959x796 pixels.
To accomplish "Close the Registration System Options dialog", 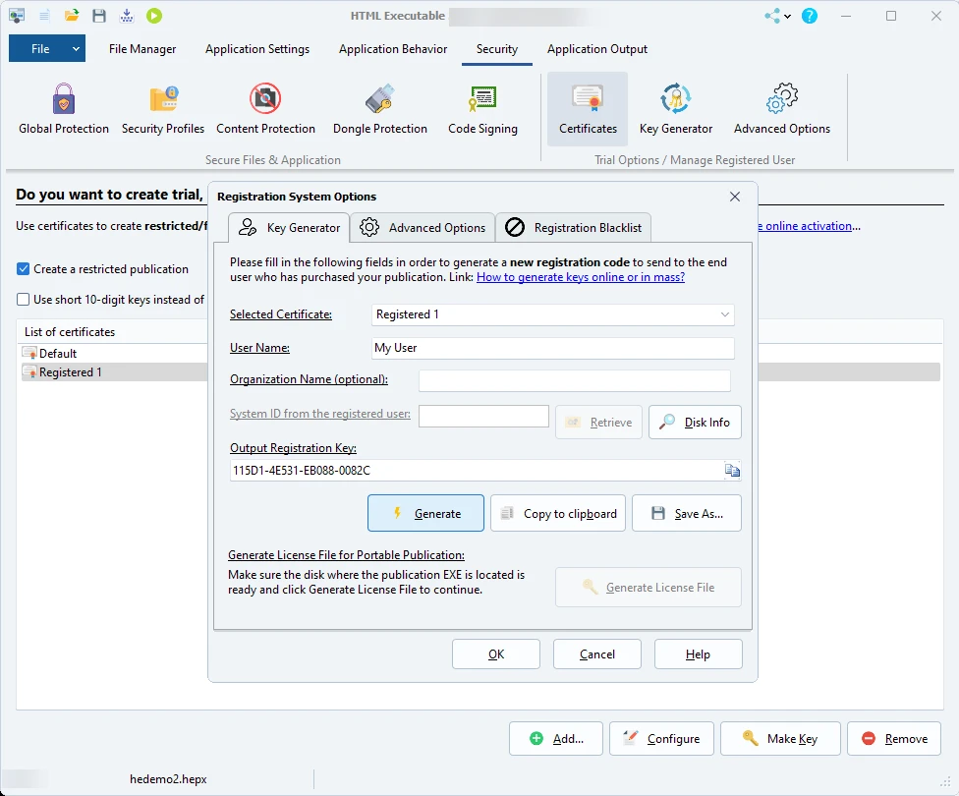I will point(735,197).
